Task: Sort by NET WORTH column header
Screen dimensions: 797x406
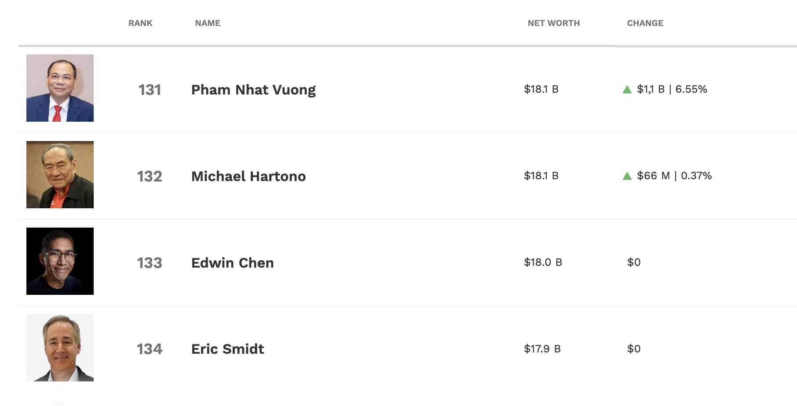Action: point(553,23)
